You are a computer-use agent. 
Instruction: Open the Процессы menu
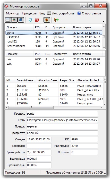pos(29,13)
